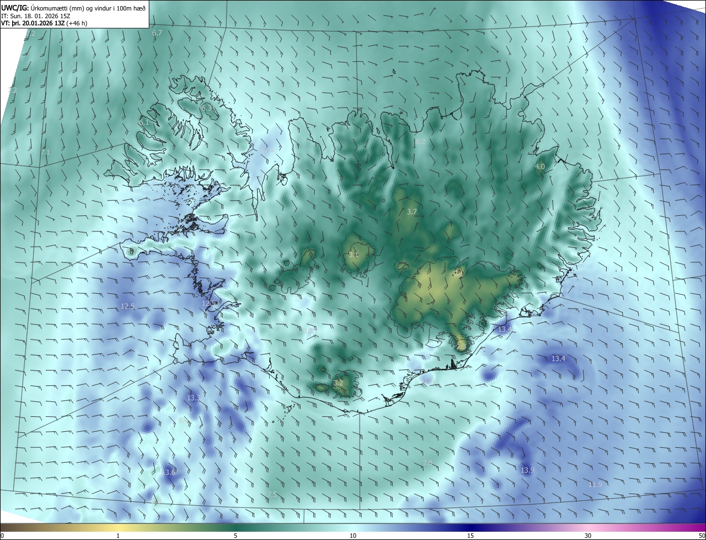Click the 13.3 value label on map

(x=194, y=398)
